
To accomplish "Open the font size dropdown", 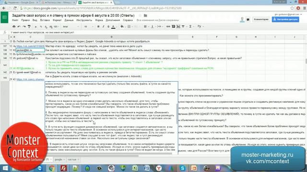I will (89, 27).
